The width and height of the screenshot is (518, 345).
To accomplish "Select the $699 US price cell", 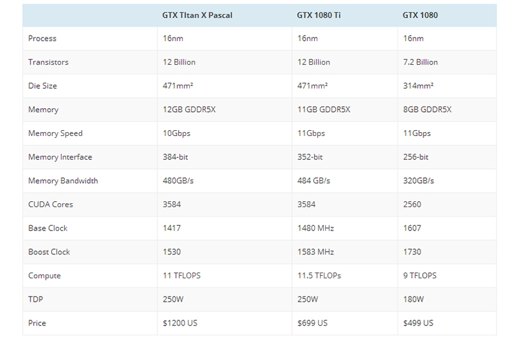I will (x=312, y=323).
